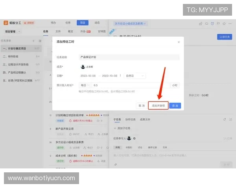This screenshot has height=188, width=236.
Task: Click the export icon at right of subtask tabs
Action: pos(230,119)
